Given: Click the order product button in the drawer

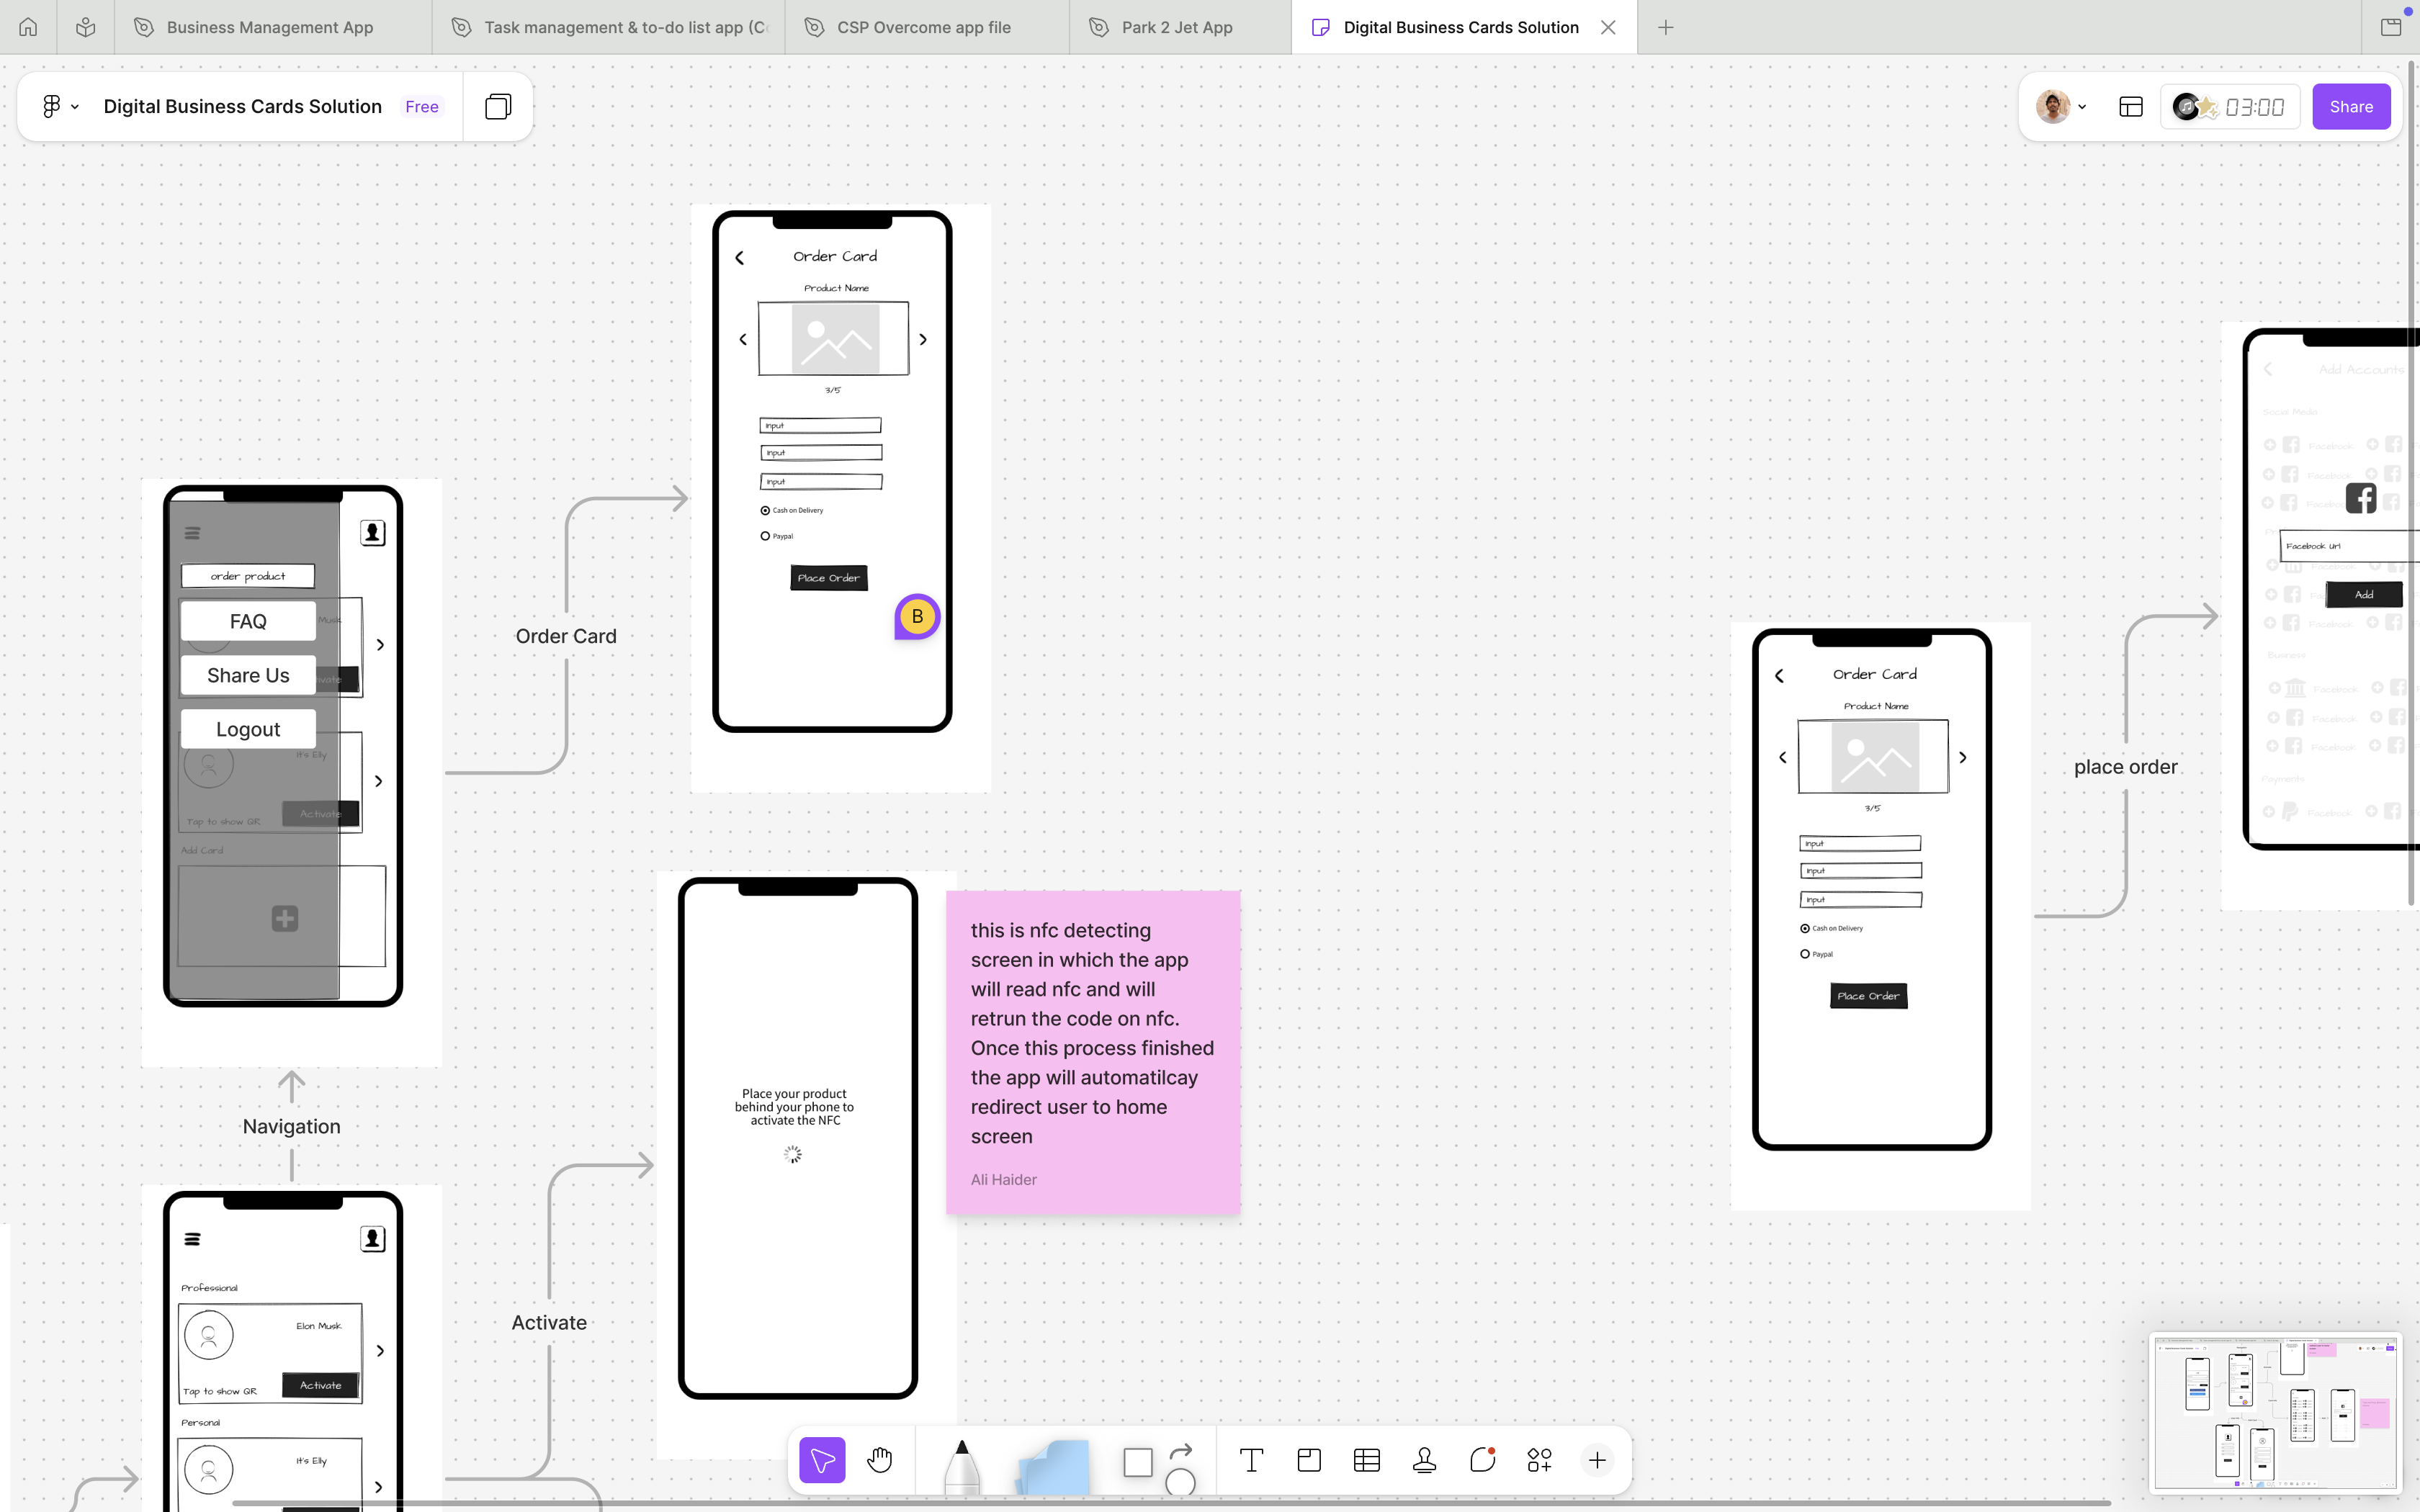Looking at the screenshot, I should tap(248, 576).
